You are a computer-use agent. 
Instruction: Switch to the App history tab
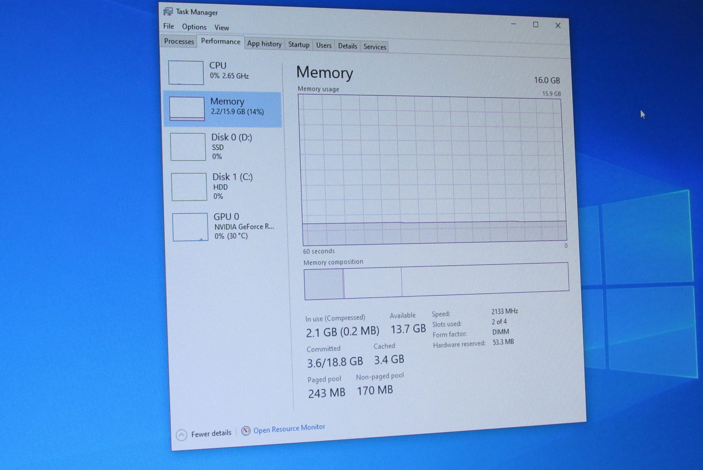tap(264, 44)
